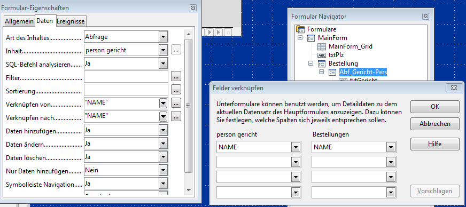Image resolution: width=466 pixels, height=207 pixels.
Task: Open first Bestellungen NAME dropdown
Action: click(391, 147)
